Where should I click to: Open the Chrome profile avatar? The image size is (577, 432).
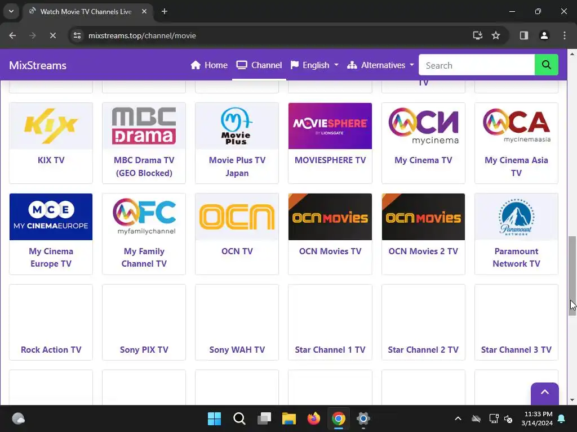[x=544, y=35]
